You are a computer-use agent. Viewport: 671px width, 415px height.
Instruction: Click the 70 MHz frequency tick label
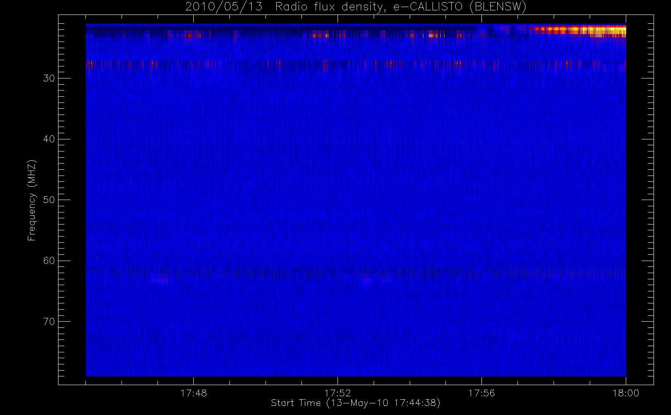(x=49, y=321)
